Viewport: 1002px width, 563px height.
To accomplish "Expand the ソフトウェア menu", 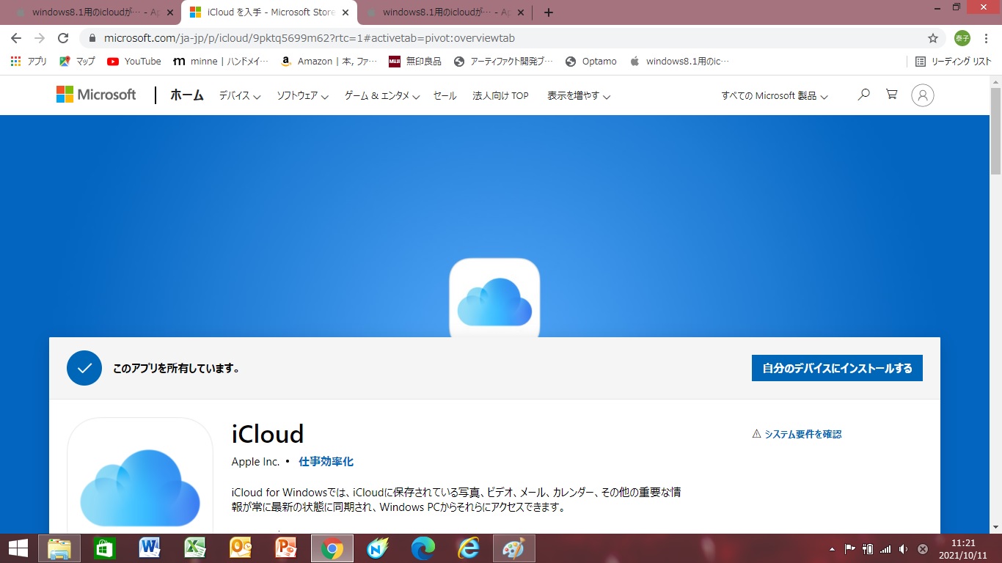I will [x=302, y=96].
